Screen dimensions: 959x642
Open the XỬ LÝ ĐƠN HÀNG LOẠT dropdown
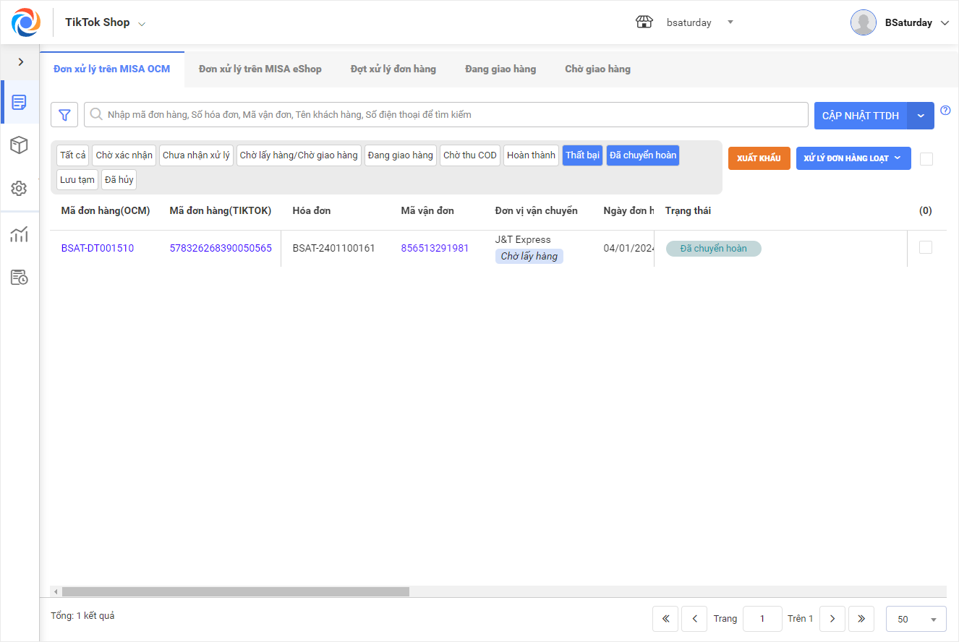[853, 158]
